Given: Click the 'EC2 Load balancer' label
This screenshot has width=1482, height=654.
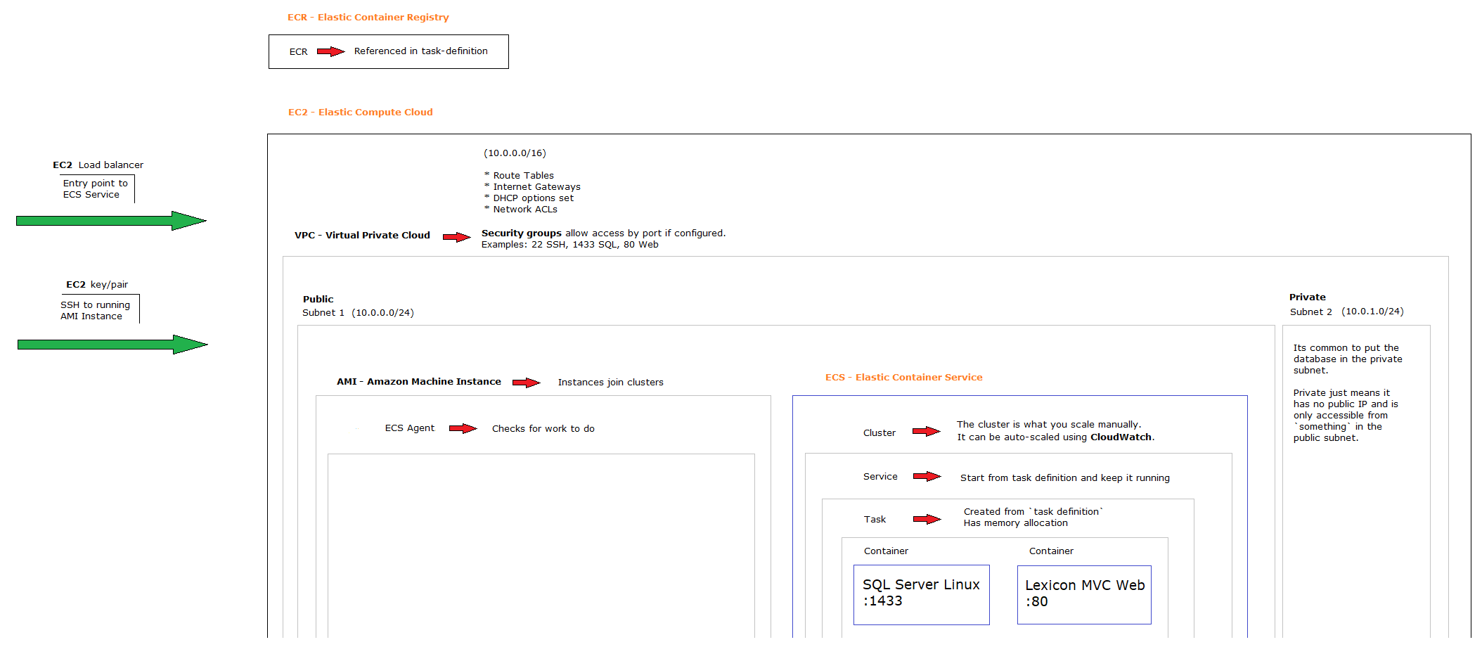Looking at the screenshot, I should (98, 165).
